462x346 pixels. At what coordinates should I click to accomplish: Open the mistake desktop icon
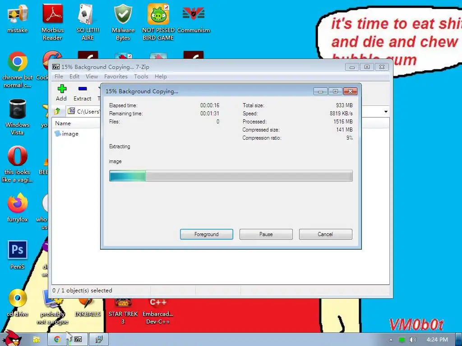pyautogui.click(x=18, y=18)
